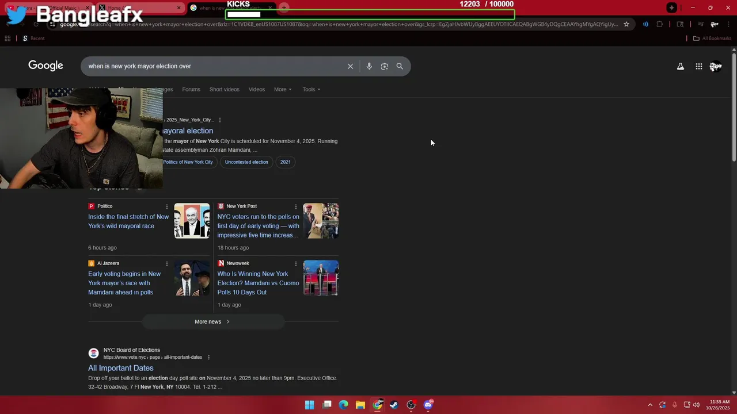Open more options for the Al Jazeera story
Screen dimensions: 737x414
tap(167, 263)
